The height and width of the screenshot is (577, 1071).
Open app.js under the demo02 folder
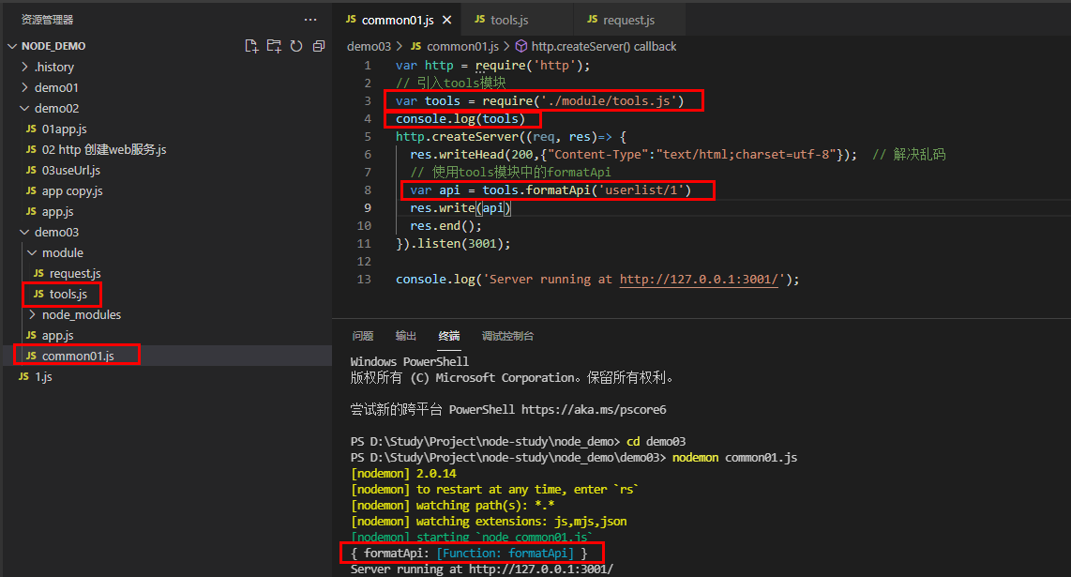[x=57, y=211]
